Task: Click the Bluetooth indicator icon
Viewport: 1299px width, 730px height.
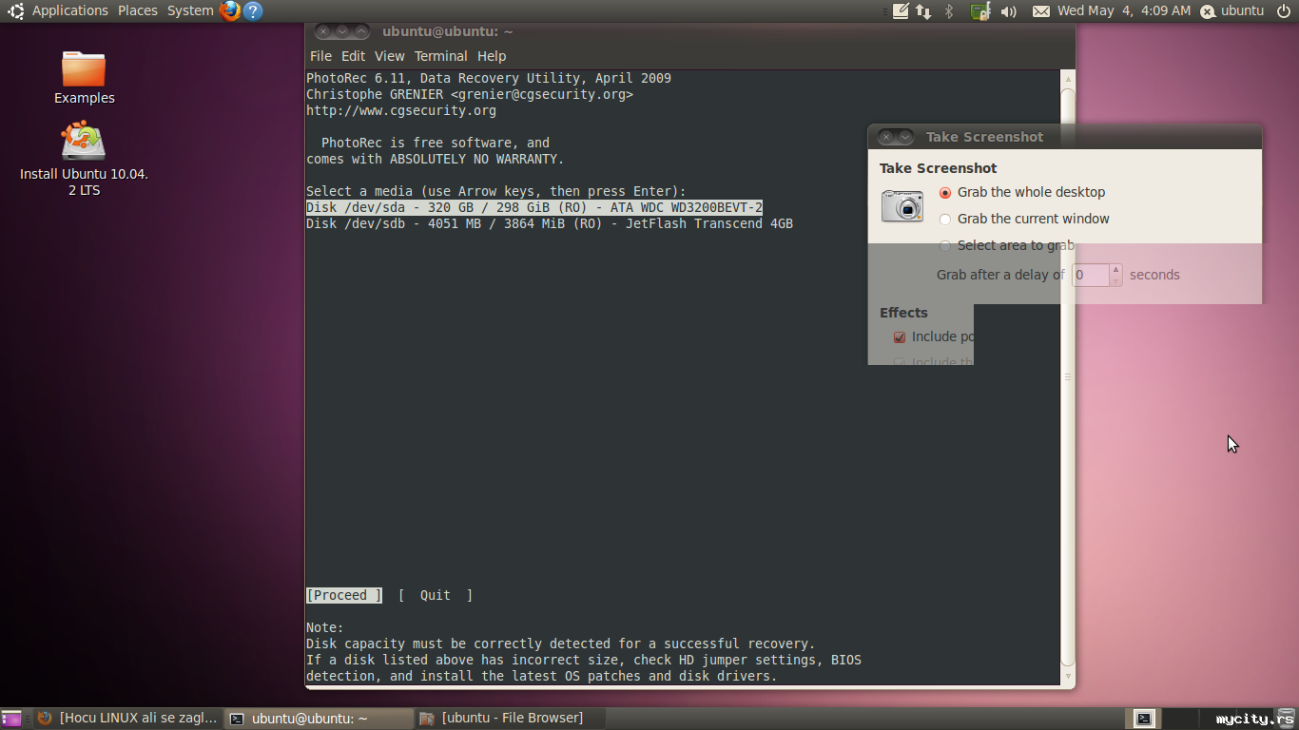Action: click(948, 11)
